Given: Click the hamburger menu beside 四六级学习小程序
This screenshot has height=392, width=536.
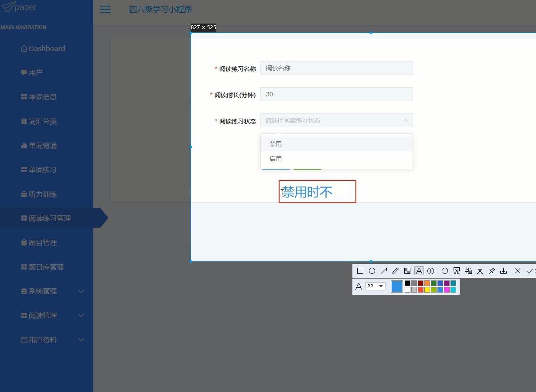Looking at the screenshot, I should (105, 9).
